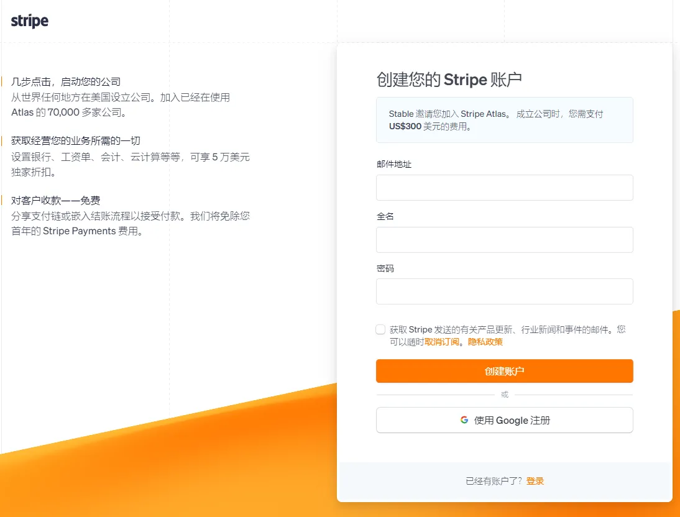This screenshot has width=680, height=517.
Task: Click the 密码 field label
Action: [385, 268]
